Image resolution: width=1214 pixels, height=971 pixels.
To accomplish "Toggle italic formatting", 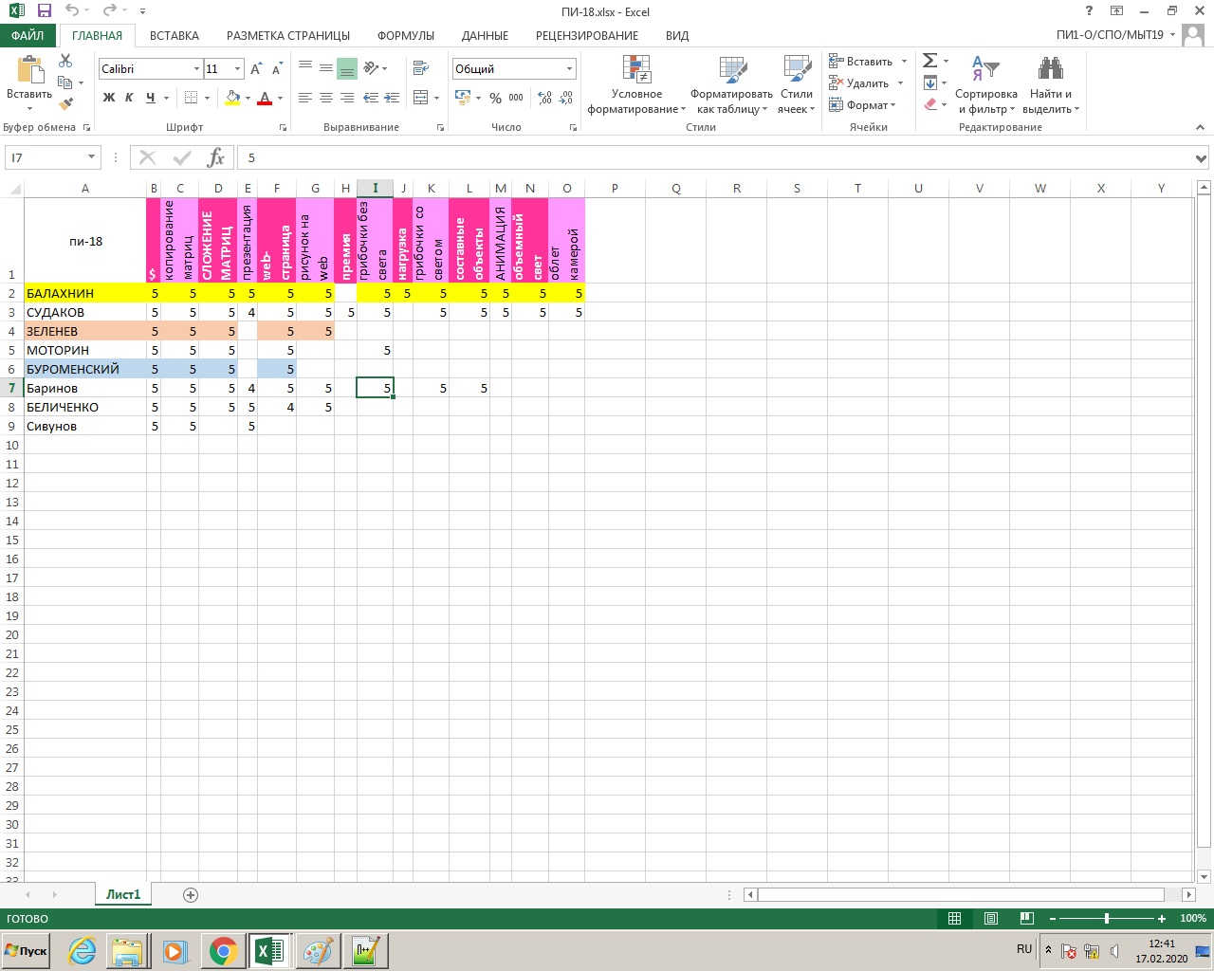I will (x=129, y=98).
